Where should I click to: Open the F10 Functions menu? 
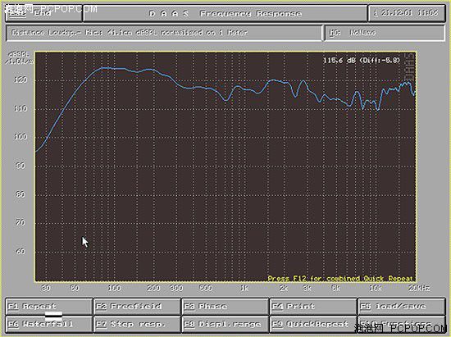[x=402, y=324]
